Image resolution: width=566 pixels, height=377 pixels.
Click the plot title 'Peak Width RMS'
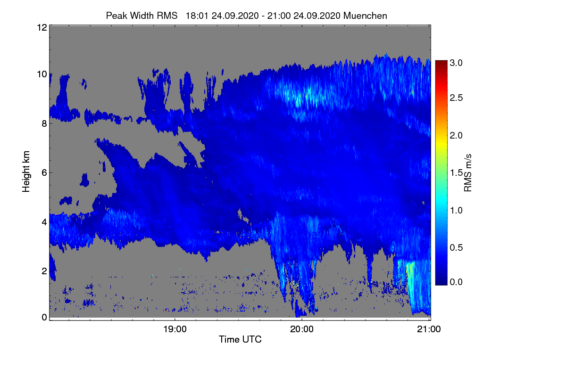click(x=141, y=16)
